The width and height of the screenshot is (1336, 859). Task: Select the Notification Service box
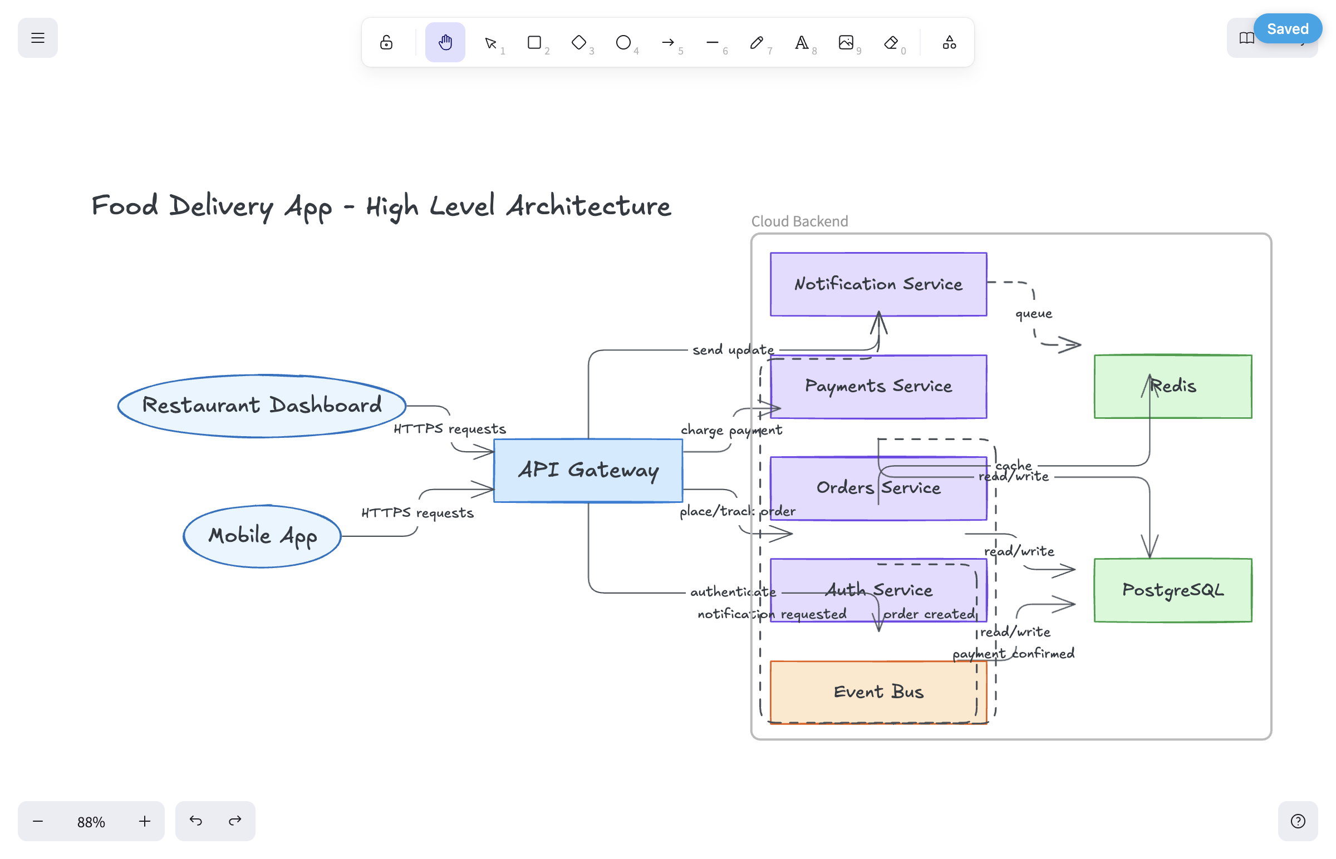tap(878, 284)
